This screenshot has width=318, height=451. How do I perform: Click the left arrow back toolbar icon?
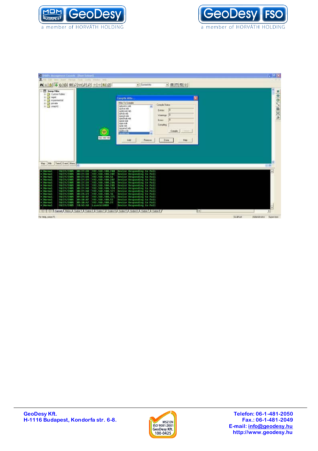point(95,85)
